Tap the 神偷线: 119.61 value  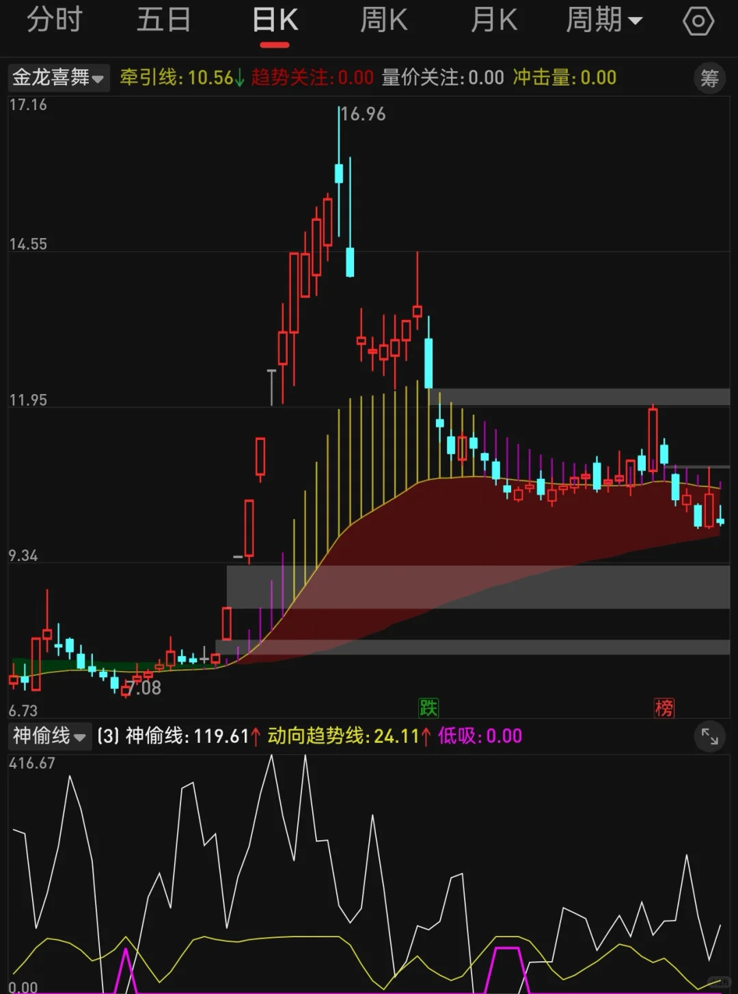click(193, 736)
